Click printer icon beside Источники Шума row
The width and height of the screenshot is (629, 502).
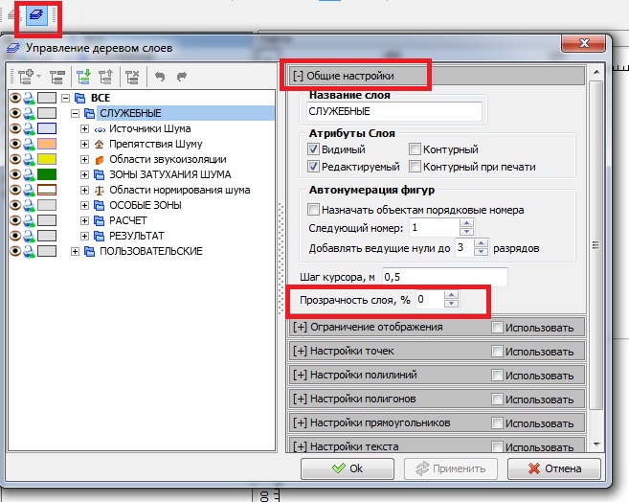[x=29, y=128]
